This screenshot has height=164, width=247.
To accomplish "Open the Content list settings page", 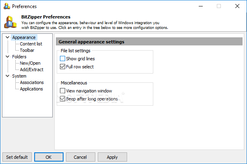I will (x=31, y=44).
